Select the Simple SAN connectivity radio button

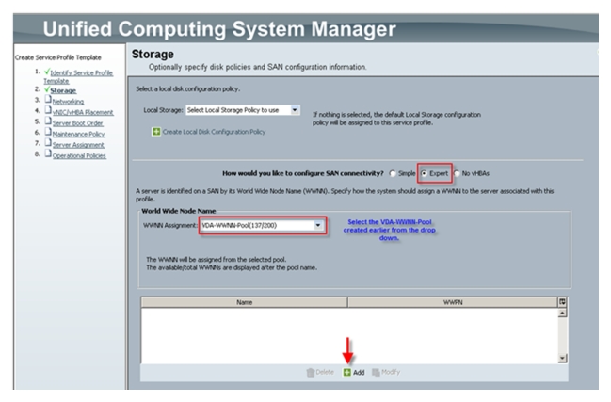393,174
